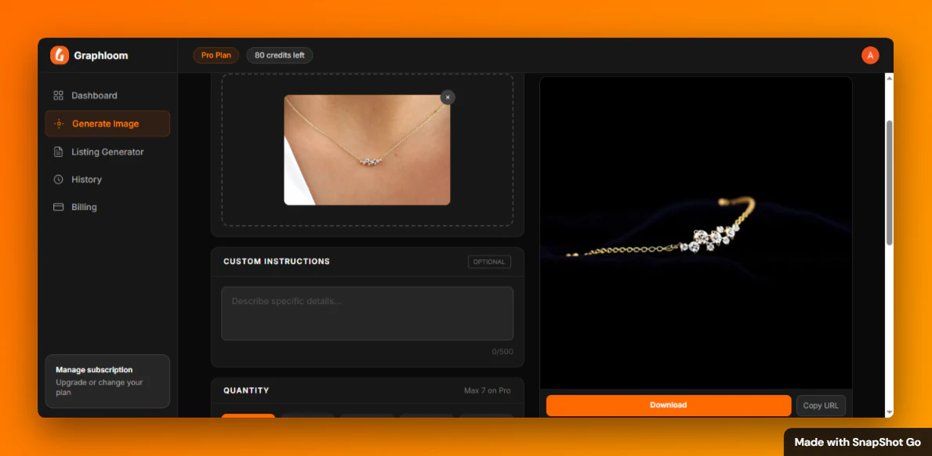This screenshot has height=456, width=932.
Task: Click the CUSTOM INSTRUCTIONS heading
Action: (277, 261)
